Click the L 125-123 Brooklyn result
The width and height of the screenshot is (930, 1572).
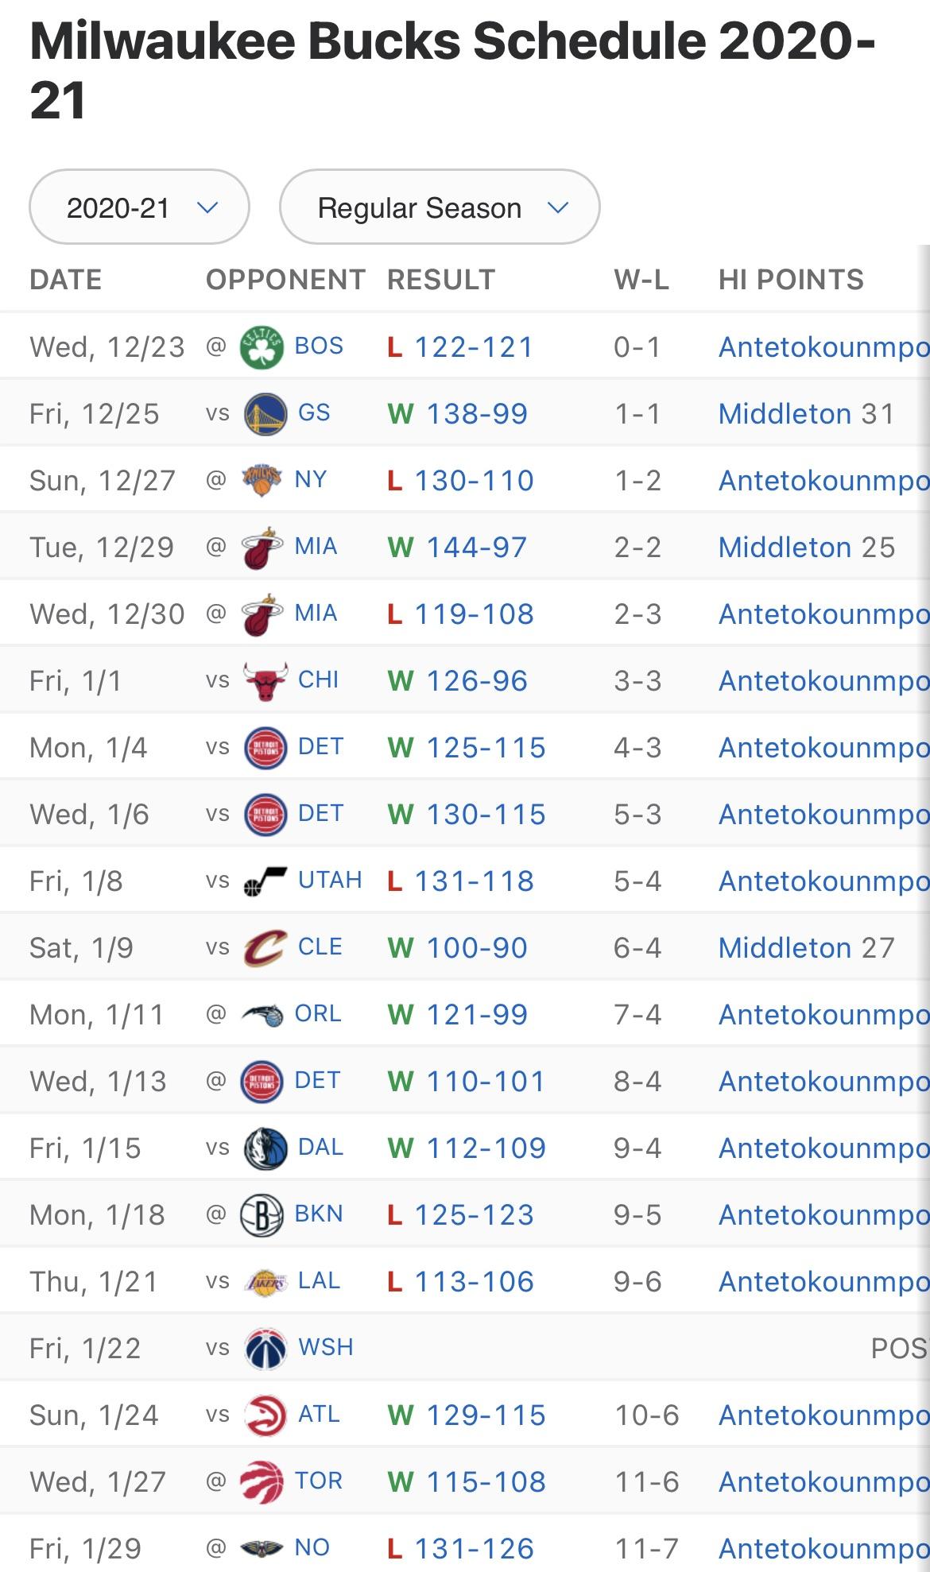tap(474, 1215)
